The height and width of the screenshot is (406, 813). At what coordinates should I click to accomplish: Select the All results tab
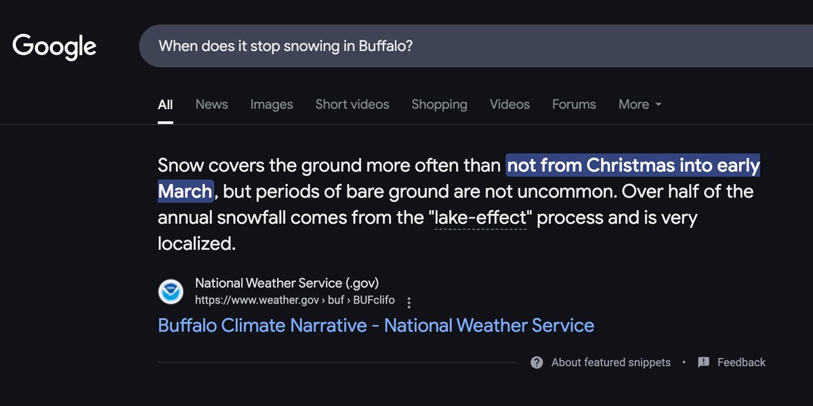coord(165,104)
